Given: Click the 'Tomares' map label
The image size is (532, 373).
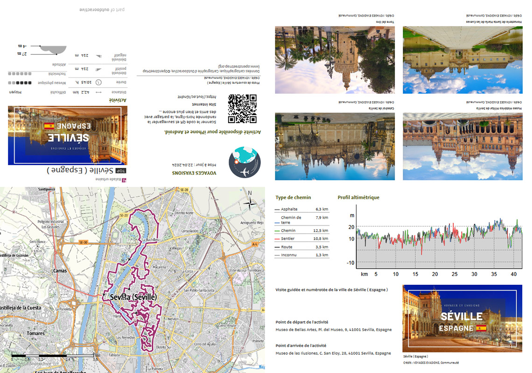Looking at the screenshot, I should [35, 333].
